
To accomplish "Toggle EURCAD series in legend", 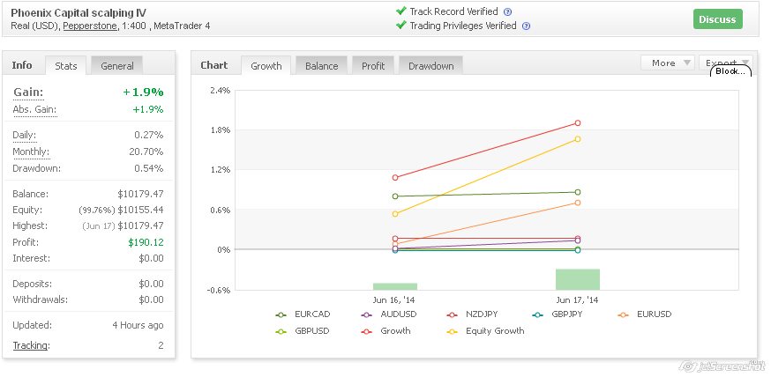I will tap(303, 314).
